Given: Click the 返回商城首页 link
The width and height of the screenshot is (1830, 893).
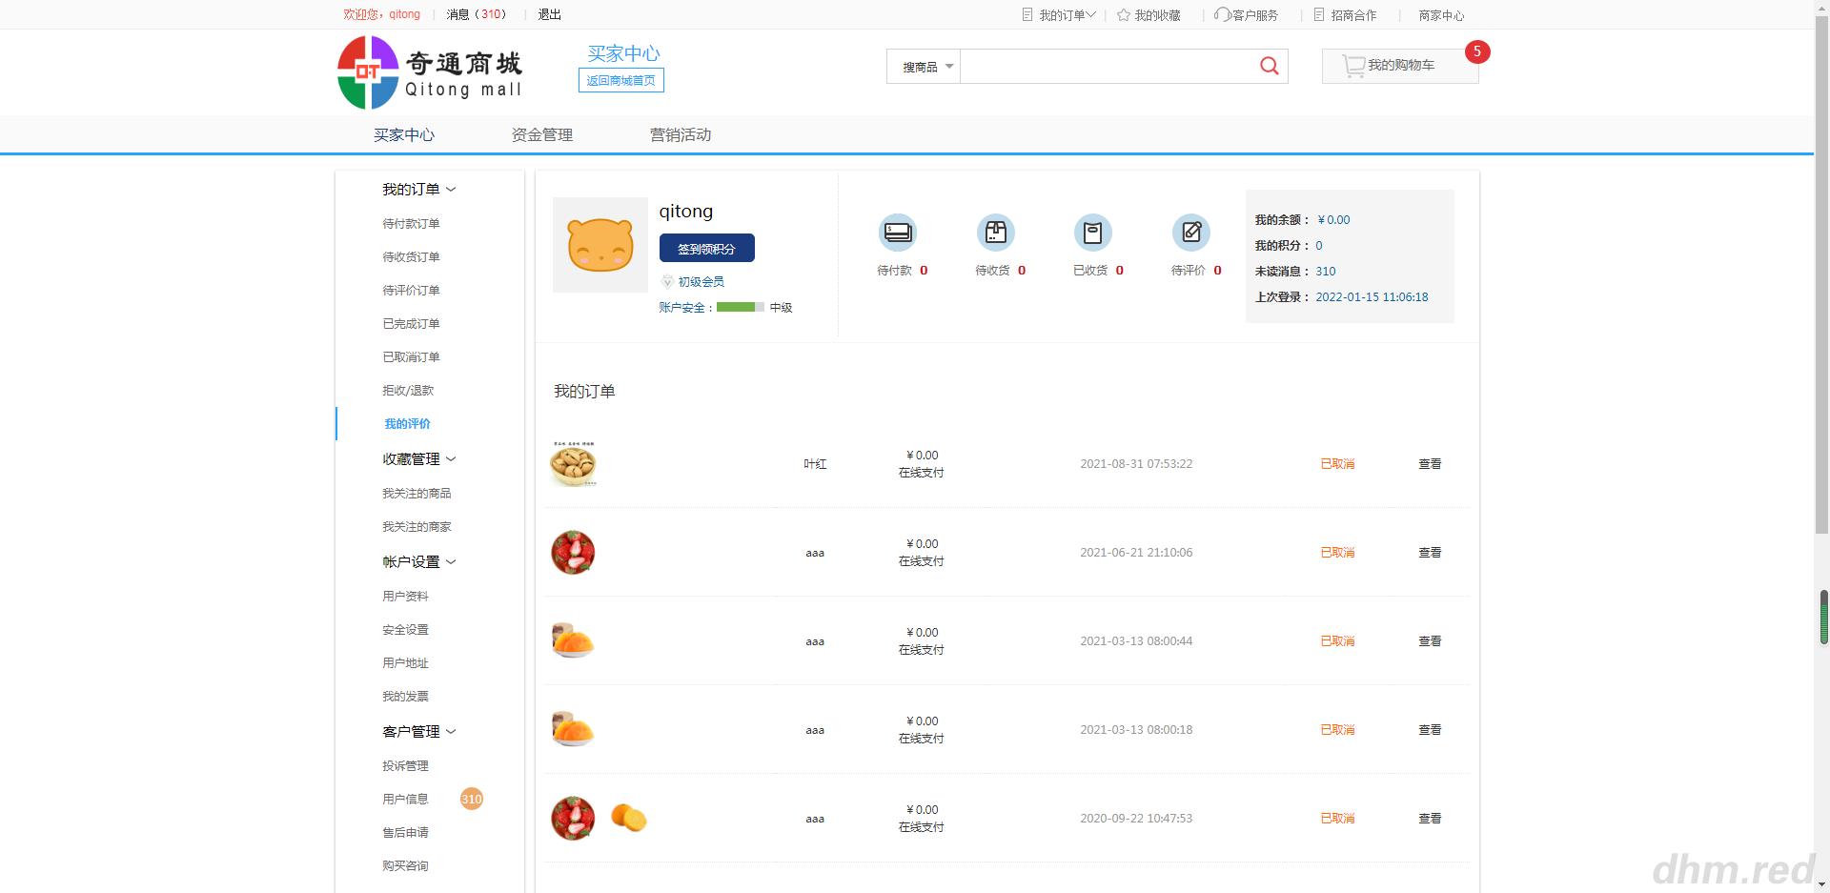Looking at the screenshot, I should coord(620,80).
